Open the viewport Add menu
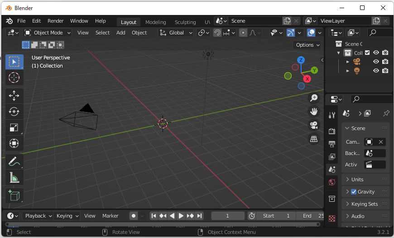Screen dimensions: 394x238 120,33
